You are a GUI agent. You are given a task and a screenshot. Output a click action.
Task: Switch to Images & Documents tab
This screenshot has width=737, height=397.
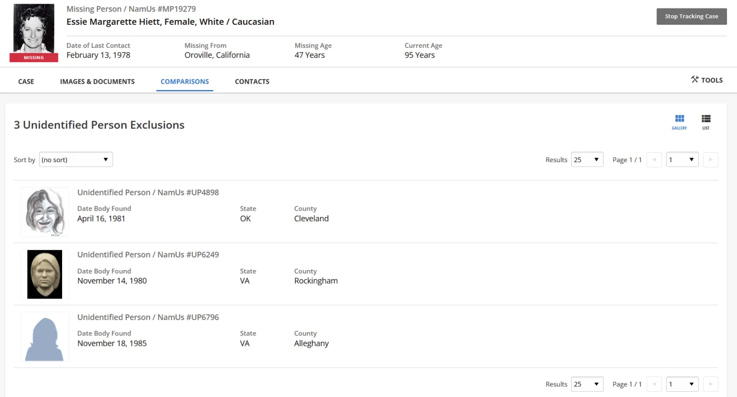97,82
